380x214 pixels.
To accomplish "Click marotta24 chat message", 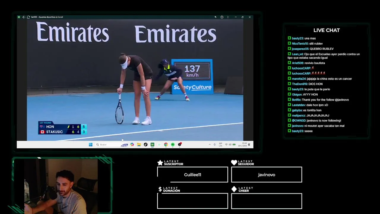I will [x=320, y=79].
